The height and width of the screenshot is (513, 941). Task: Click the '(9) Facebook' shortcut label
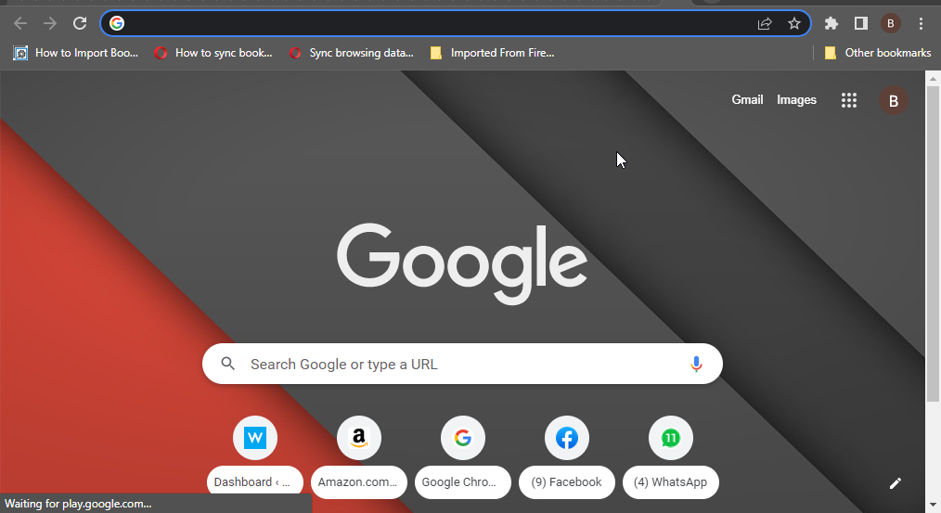click(x=566, y=481)
